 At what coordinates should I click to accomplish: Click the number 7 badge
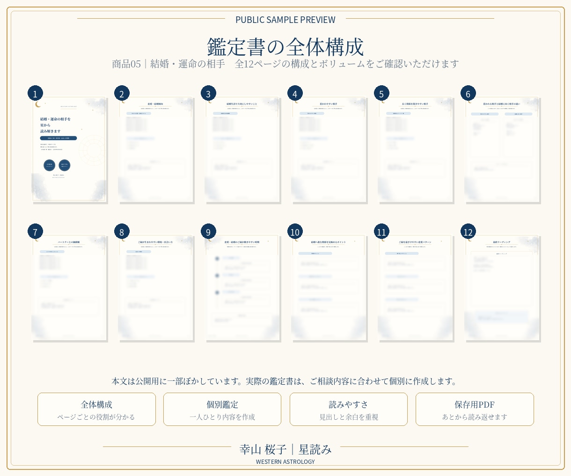pos(35,231)
